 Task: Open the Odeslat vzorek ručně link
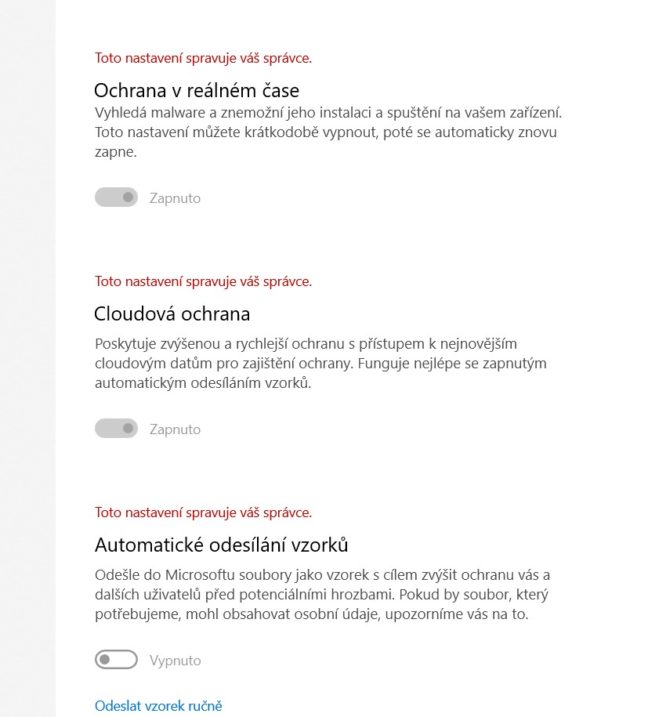point(158,706)
